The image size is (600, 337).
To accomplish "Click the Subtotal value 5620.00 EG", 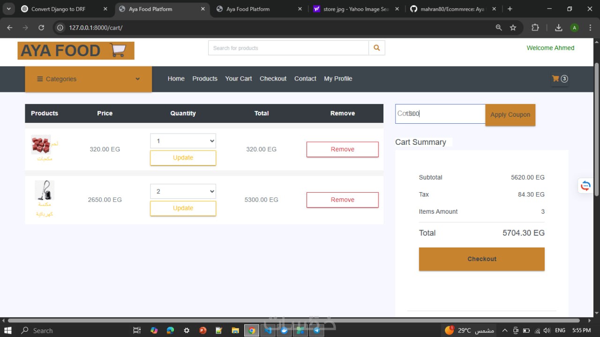I will point(528,178).
